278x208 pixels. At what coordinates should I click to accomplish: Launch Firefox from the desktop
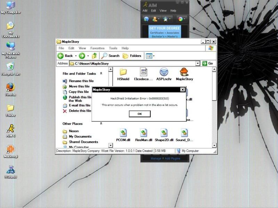pyautogui.click(x=11, y=89)
